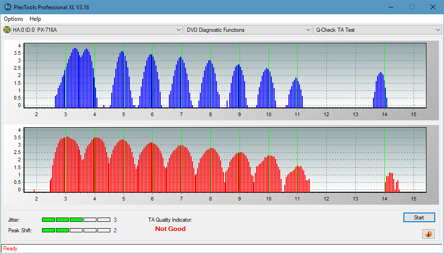Click the TA Quality Indicator label
Screen dimensions: 444x254
coord(170,220)
